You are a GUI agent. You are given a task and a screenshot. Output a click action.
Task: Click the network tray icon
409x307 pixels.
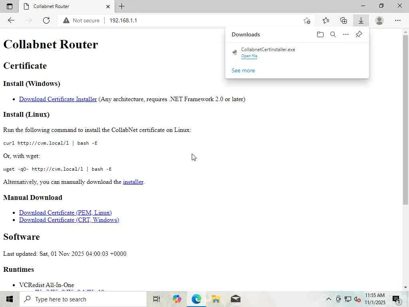click(x=348, y=299)
